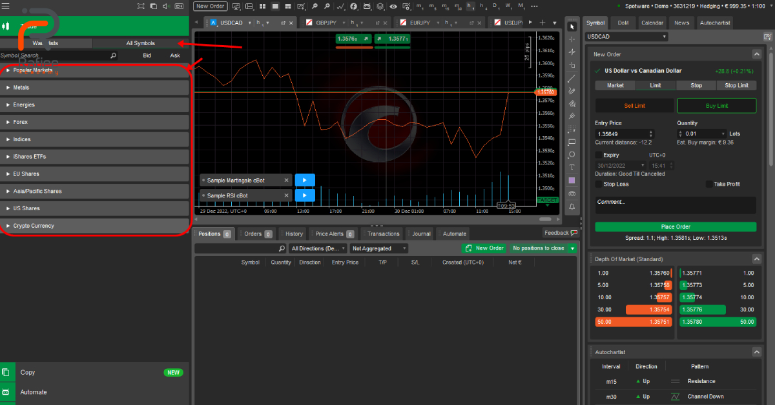
Task: Click the Place Order button
Action: click(676, 227)
